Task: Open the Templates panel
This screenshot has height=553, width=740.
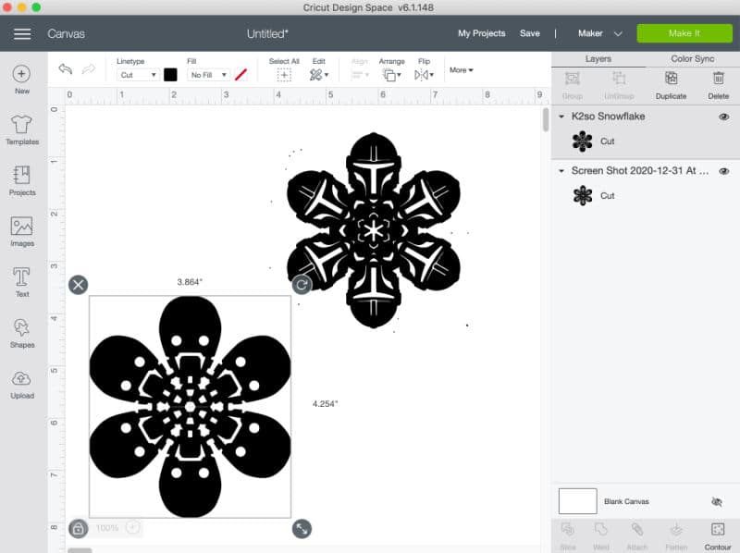Action: (22, 129)
